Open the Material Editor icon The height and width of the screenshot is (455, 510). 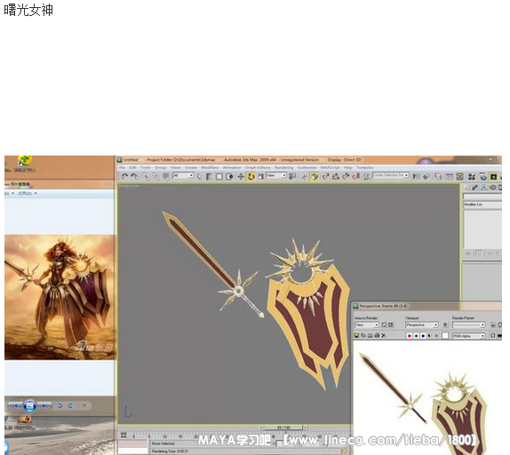[x=472, y=177]
